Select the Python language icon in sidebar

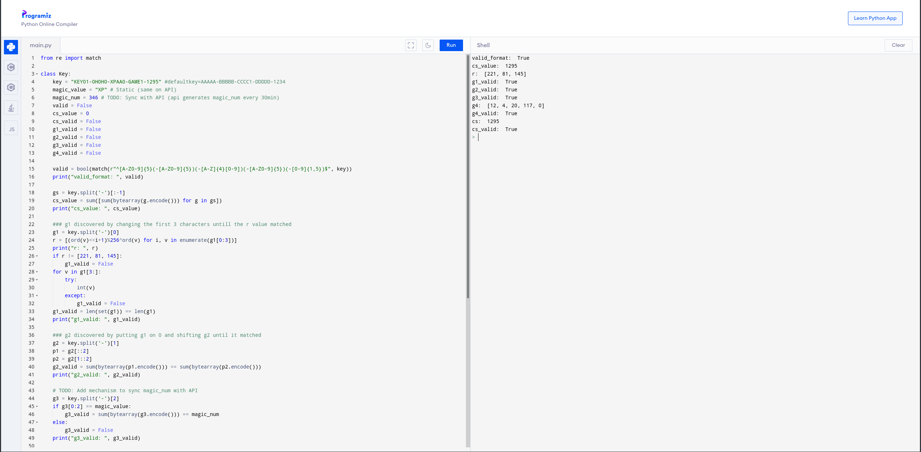[11, 47]
